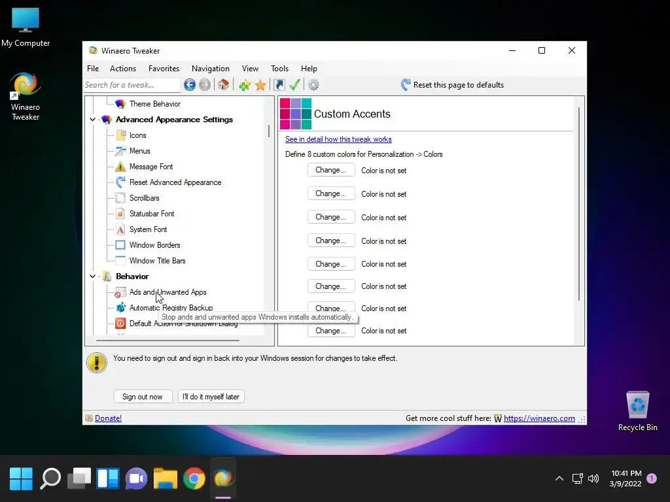Open the My Computer desktop icon

coord(26,27)
